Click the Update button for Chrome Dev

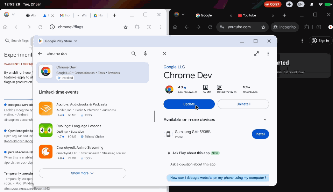(x=189, y=104)
